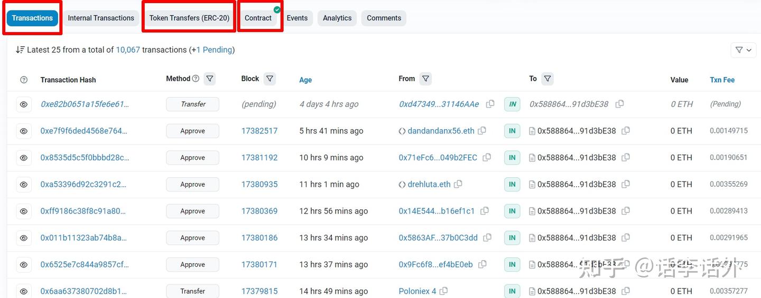
Task: Preview transaction 0x011b11323ab74b8a with eye icon
Action: point(24,238)
